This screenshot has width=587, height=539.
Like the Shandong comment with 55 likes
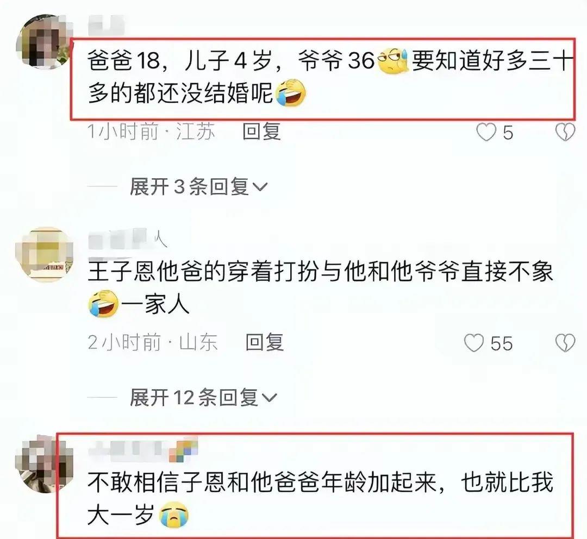474,343
